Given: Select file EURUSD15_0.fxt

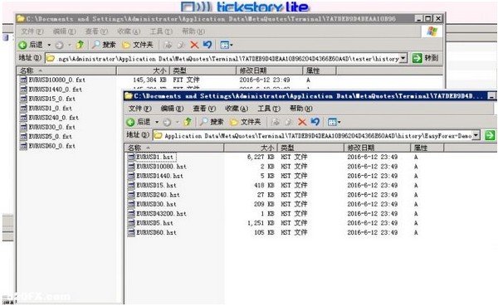Looking at the screenshot, I should [51, 99].
